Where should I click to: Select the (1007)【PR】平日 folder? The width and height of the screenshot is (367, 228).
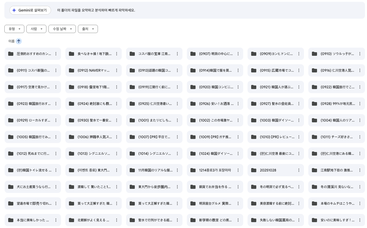pyautogui.click(x=151, y=137)
